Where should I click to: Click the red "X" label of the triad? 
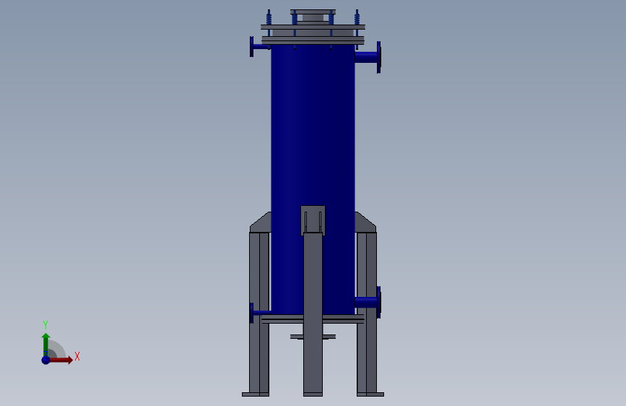(x=77, y=356)
